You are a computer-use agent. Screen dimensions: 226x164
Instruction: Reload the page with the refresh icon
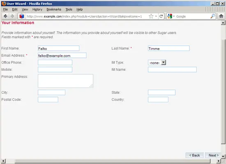(x=161, y=16)
